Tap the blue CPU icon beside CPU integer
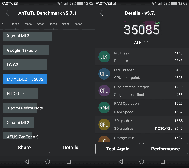 [x=104, y=74]
